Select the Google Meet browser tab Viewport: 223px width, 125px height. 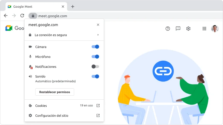click(36, 7)
